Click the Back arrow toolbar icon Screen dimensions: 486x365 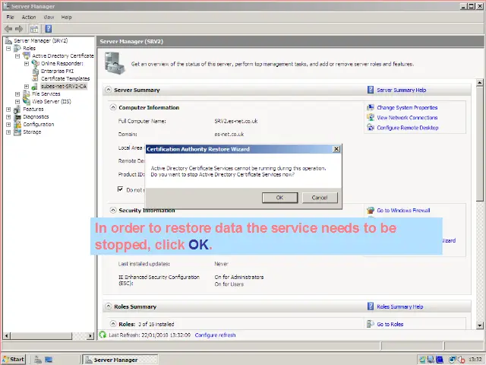tap(8, 28)
